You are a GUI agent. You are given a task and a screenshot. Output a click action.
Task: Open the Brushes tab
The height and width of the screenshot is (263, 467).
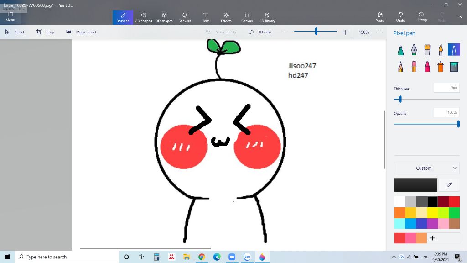pos(123,17)
